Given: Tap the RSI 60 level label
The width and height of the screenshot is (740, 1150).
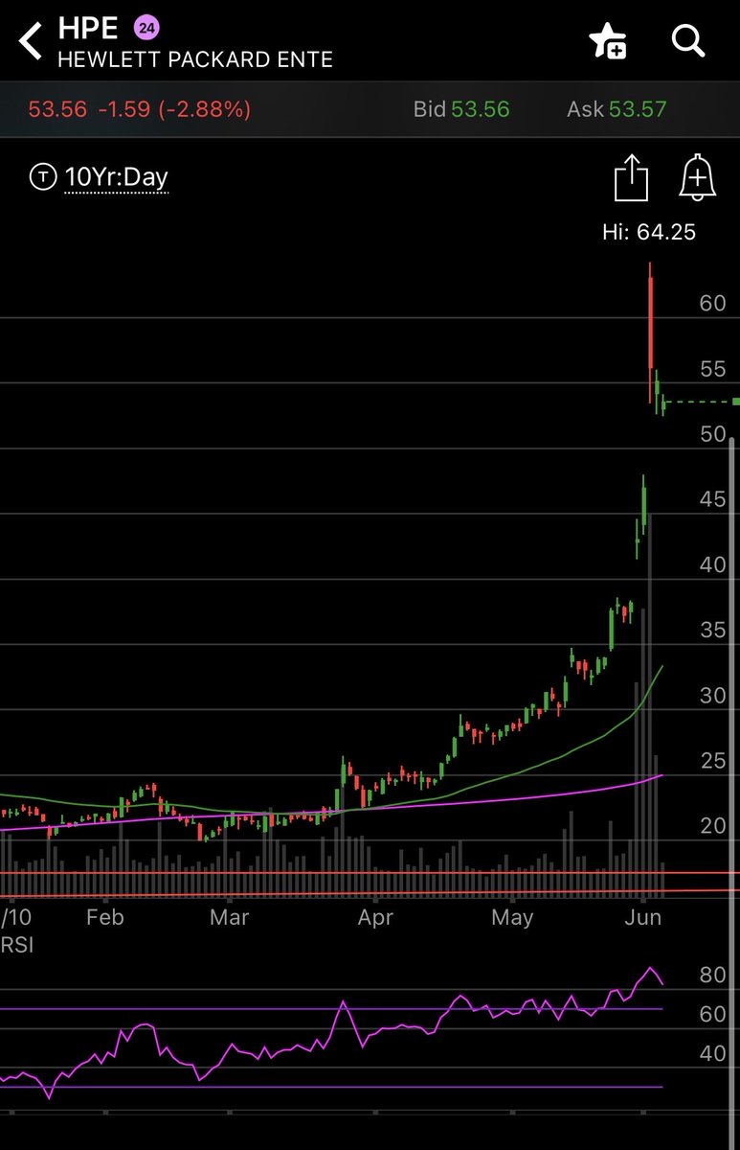Looking at the screenshot, I should coord(712,1015).
